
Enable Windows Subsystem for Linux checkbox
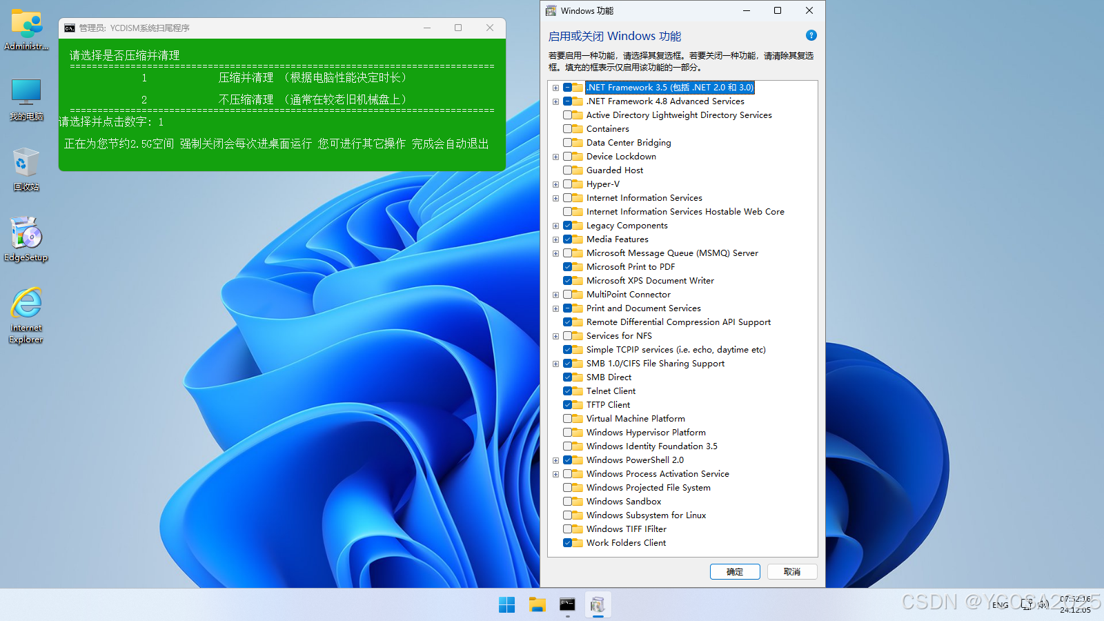click(567, 515)
